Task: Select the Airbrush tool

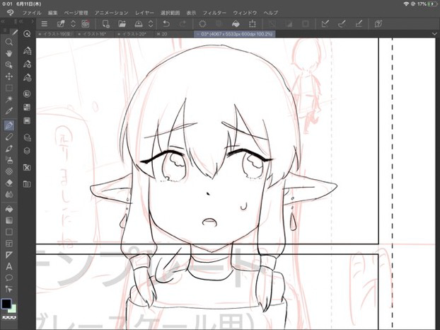Action: click(9, 160)
